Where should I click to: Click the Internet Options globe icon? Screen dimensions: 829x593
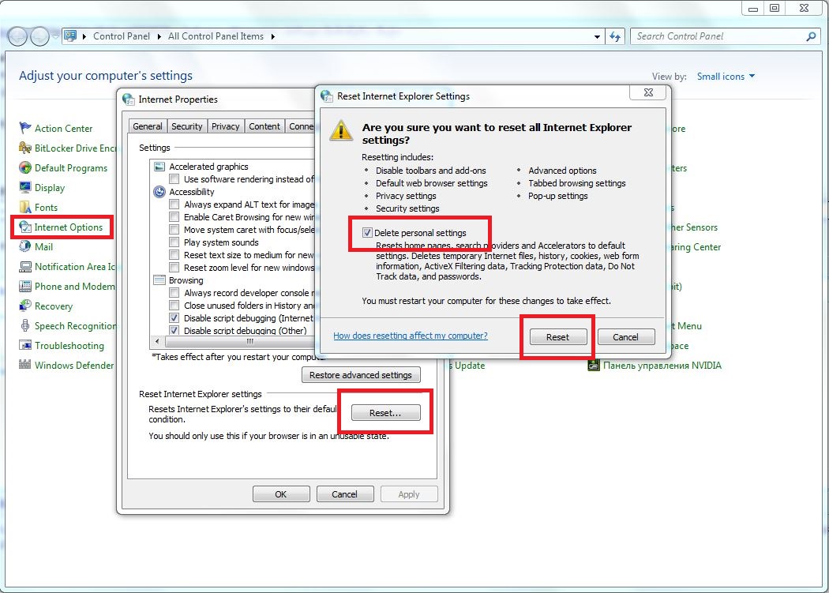(24, 227)
